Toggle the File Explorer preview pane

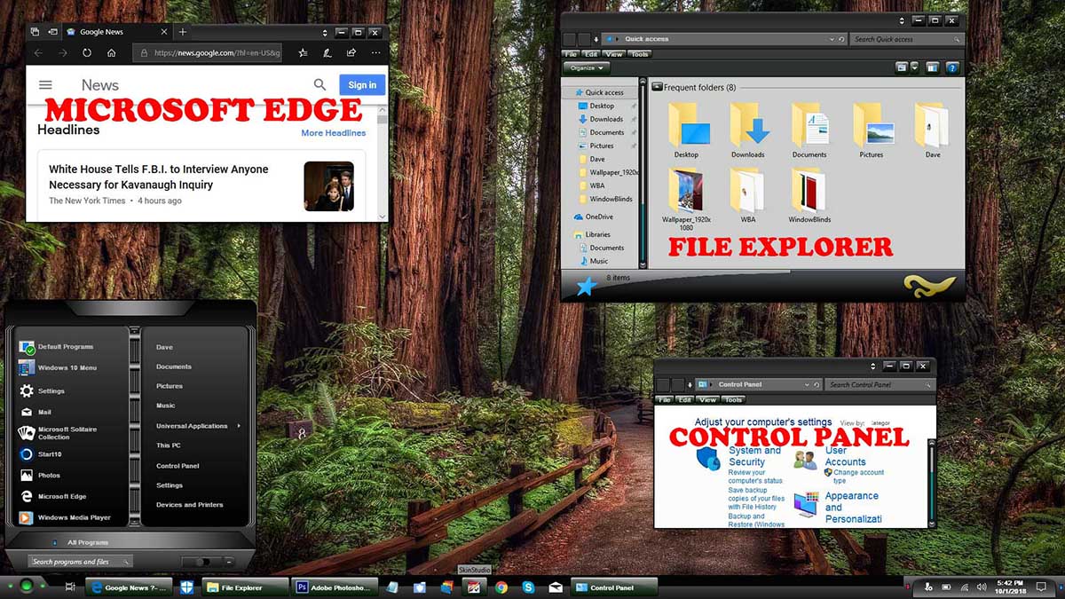(932, 67)
